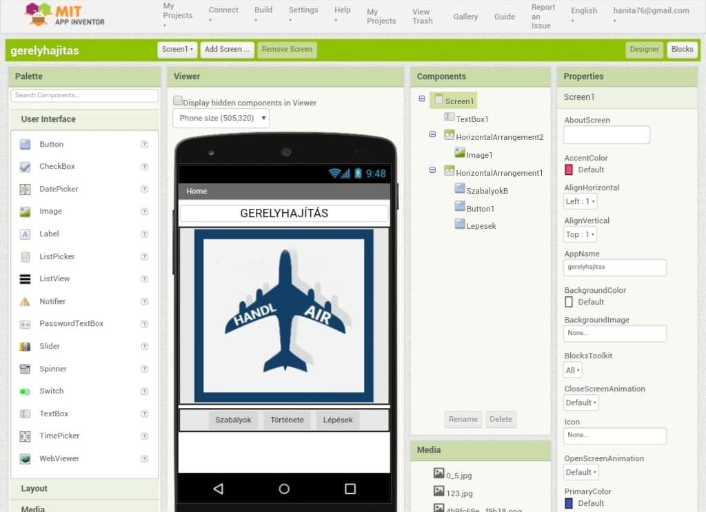This screenshot has width=706, height=512.
Task: Click the MIT App Inventor logo
Action: pos(65,15)
